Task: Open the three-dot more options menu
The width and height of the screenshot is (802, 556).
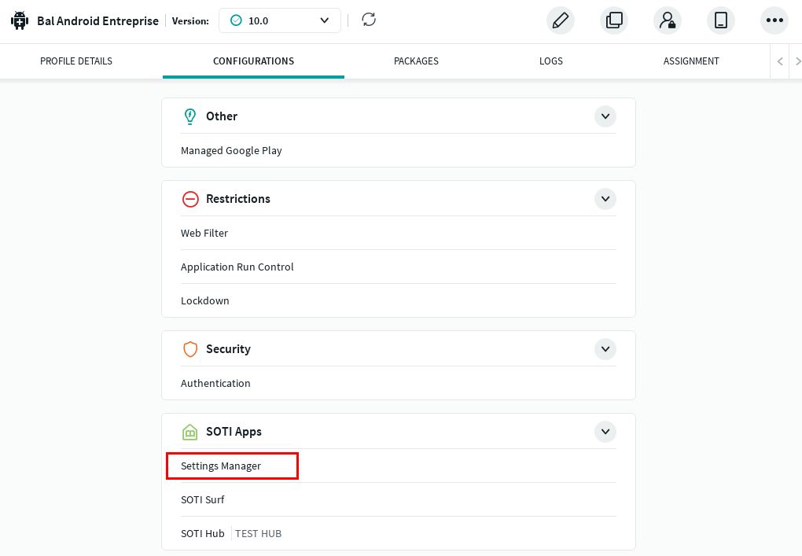Action: click(774, 20)
